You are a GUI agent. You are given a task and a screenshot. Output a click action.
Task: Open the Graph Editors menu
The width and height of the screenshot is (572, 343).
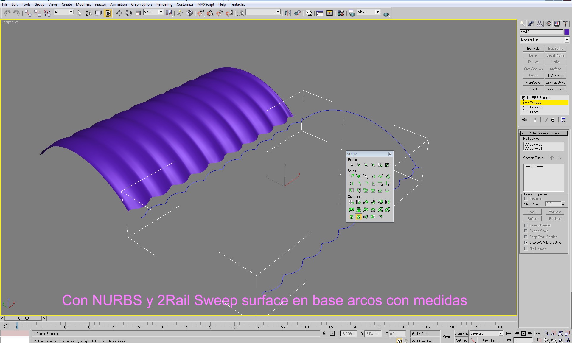(x=142, y=4)
